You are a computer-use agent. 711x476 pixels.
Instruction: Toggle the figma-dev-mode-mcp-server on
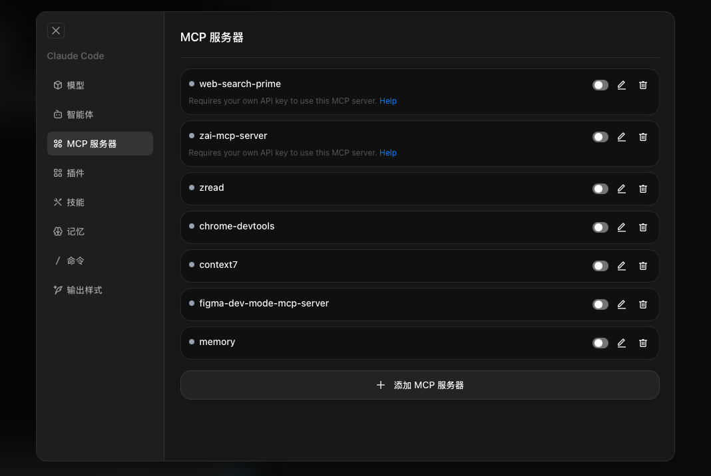[600, 304]
